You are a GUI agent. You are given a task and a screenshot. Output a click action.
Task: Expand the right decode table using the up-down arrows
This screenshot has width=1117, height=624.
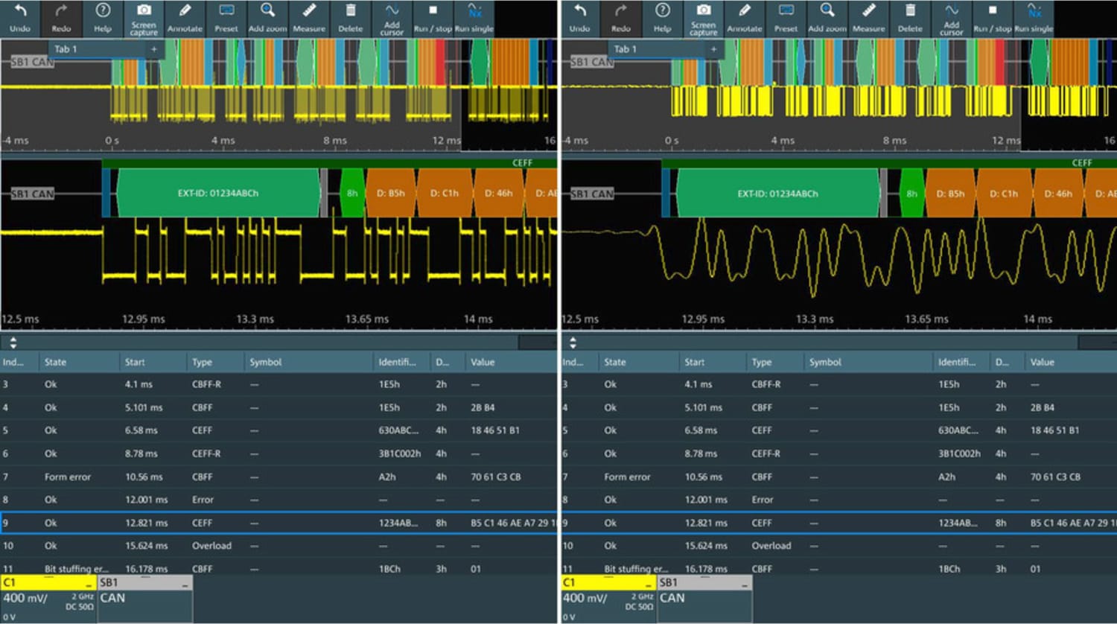tap(573, 343)
